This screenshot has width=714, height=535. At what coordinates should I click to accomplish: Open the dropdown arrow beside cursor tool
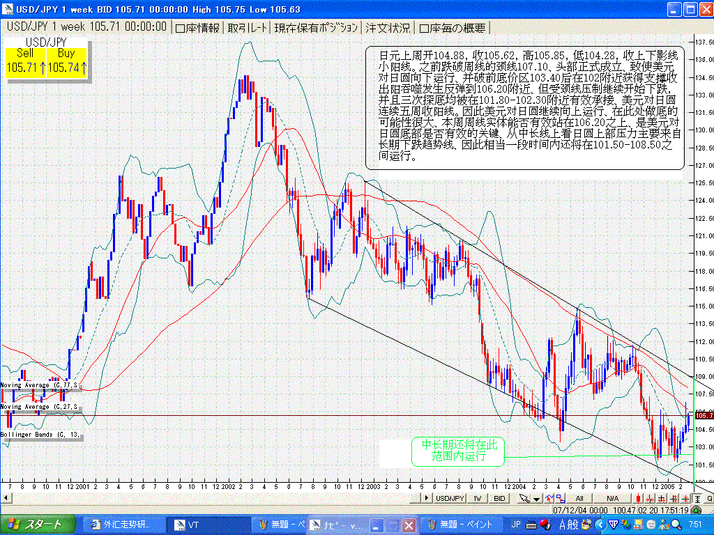[x=535, y=498]
